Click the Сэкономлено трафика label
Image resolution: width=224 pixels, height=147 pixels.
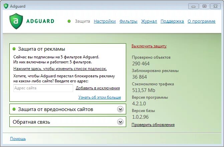coord(153,84)
